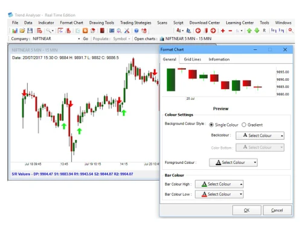Expand the grey bars dropdown in toolbar
Viewport: 302px width, 226px height.
click(x=242, y=31)
